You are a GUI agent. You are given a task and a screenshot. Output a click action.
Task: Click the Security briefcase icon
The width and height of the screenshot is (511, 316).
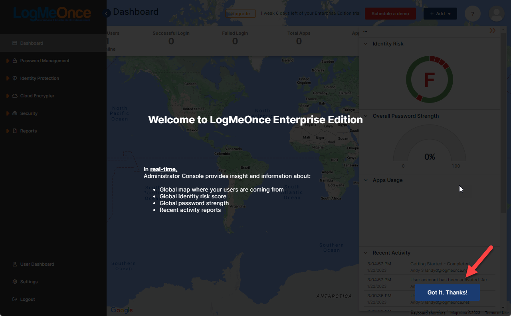click(x=15, y=113)
